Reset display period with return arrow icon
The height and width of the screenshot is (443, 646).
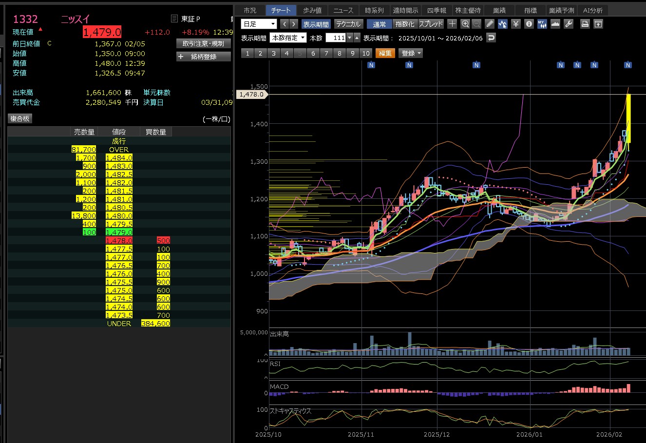[x=491, y=38]
